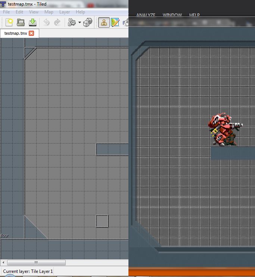Open the View menu in Tiled
Screen dimensions: 255x277
34,12
